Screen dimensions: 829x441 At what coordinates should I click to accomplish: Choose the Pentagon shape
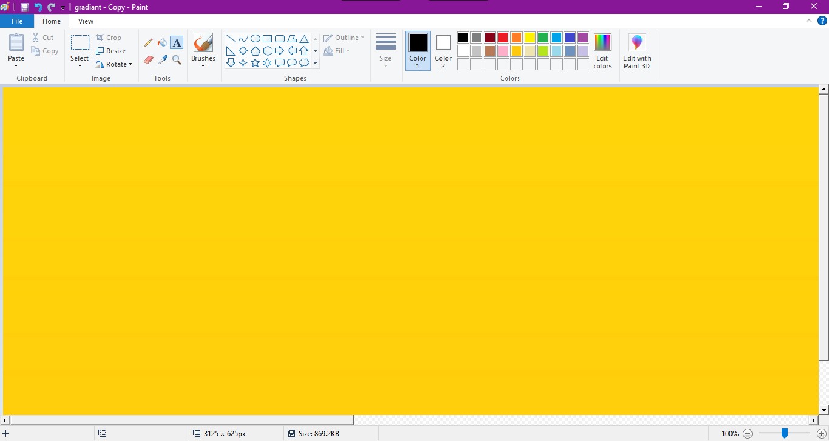[x=255, y=51]
